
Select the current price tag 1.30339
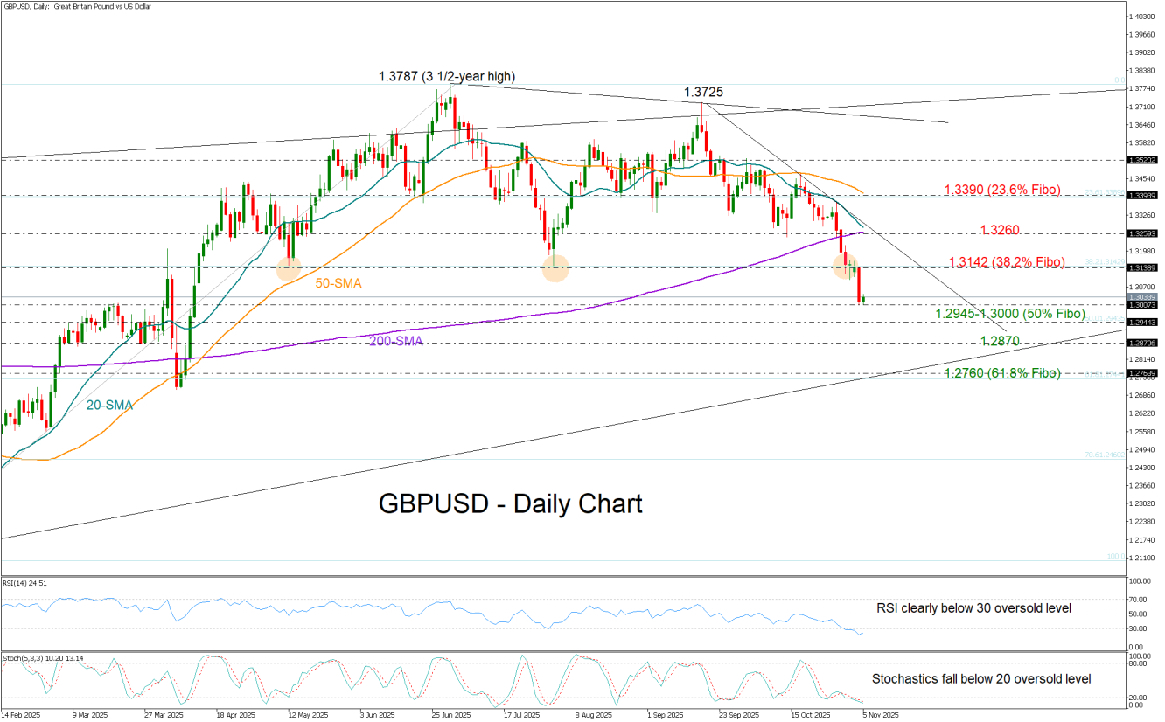click(x=1141, y=297)
